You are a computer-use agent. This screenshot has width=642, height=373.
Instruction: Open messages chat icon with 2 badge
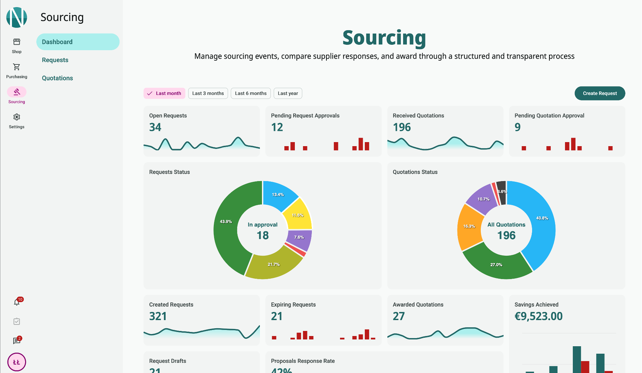(x=17, y=341)
